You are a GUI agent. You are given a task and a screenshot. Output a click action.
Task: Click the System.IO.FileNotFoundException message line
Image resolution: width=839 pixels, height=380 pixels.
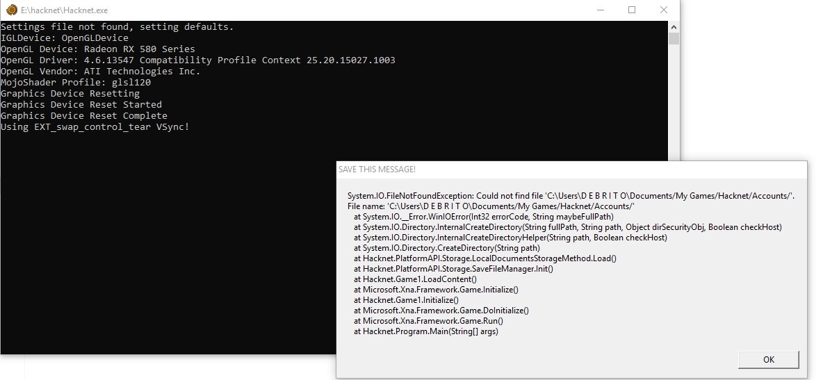click(571, 196)
